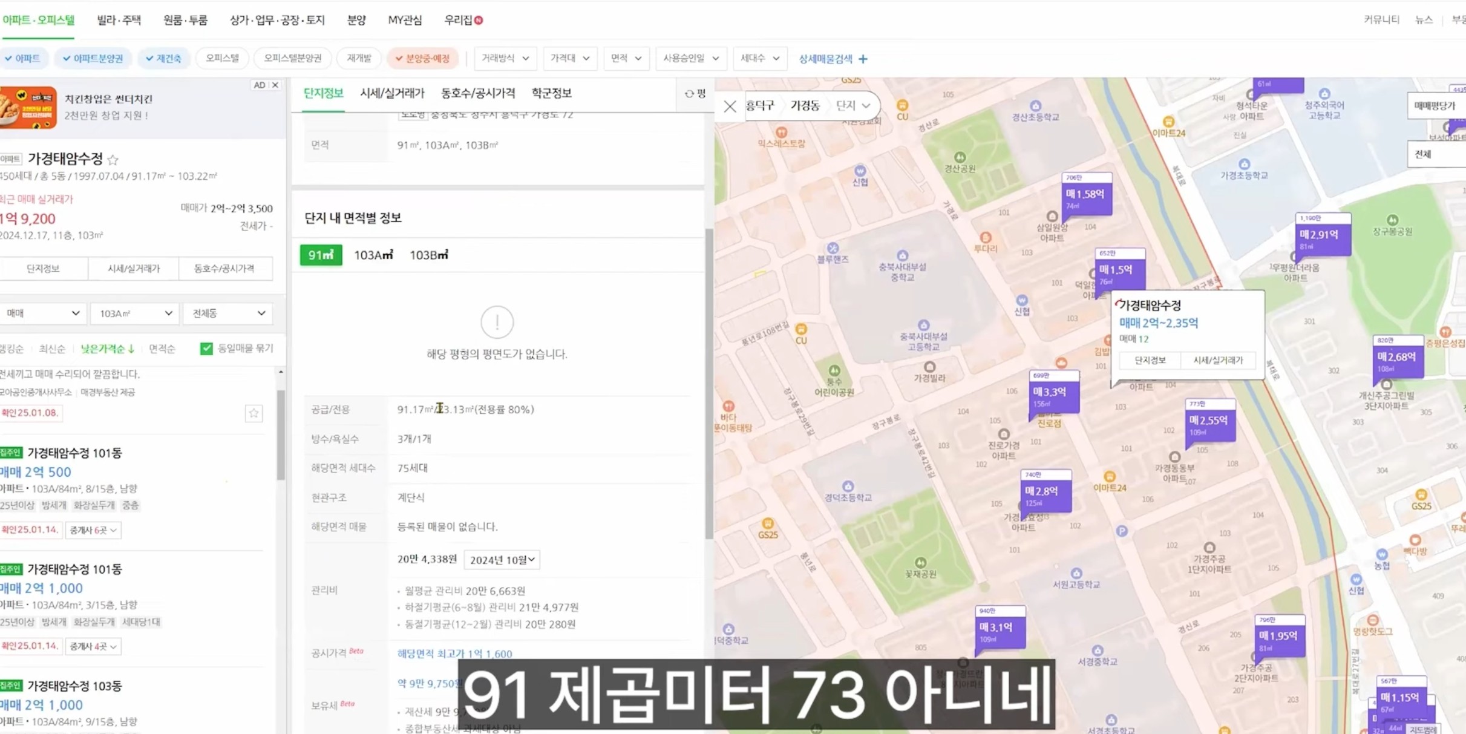Select the 매 1.58억 map price marker
The image size is (1466, 734).
point(1086,195)
